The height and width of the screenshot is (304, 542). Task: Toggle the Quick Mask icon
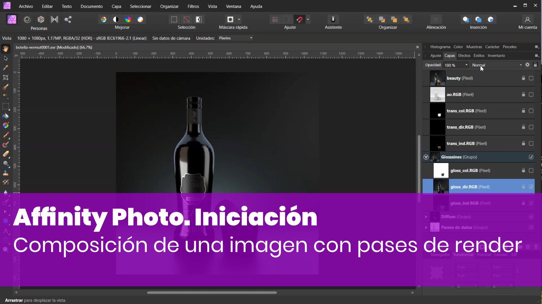(230, 19)
